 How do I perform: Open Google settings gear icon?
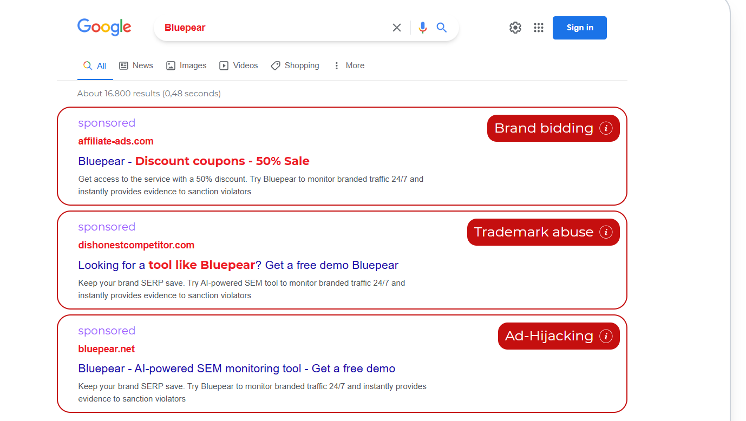pos(515,28)
